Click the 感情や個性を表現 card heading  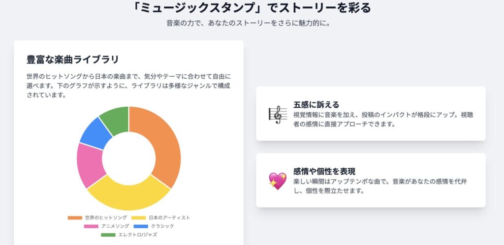click(324, 171)
